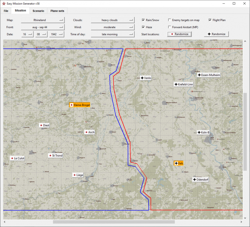Select the Kelz airfield marker
This screenshot has height=227, width=250.
coord(178,163)
